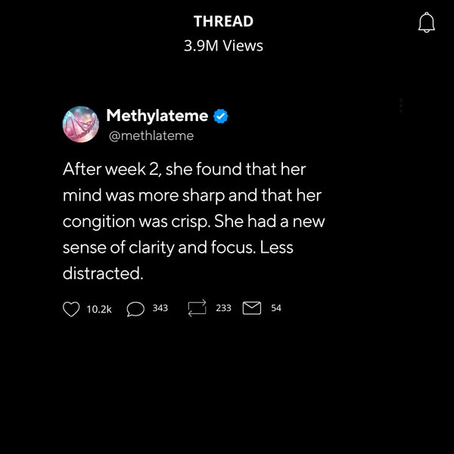Viewport: 454px width, 454px height.
Task: Click the 343 replies count
Action: pyautogui.click(x=160, y=308)
